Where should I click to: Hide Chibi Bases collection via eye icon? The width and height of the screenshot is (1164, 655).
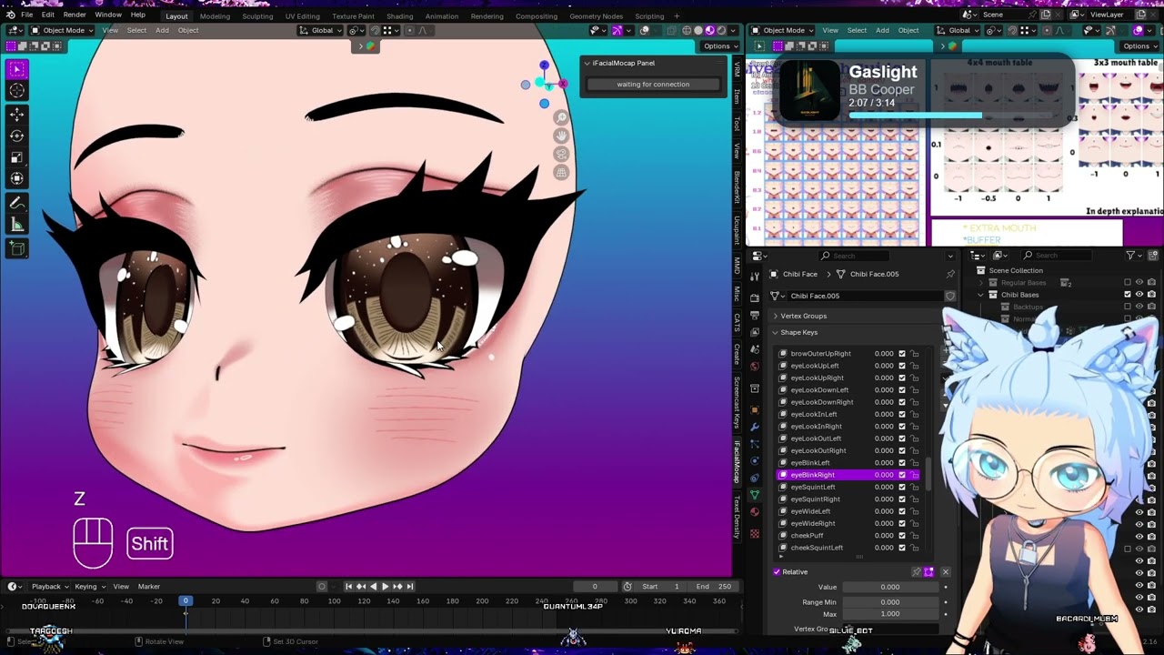(x=1139, y=295)
